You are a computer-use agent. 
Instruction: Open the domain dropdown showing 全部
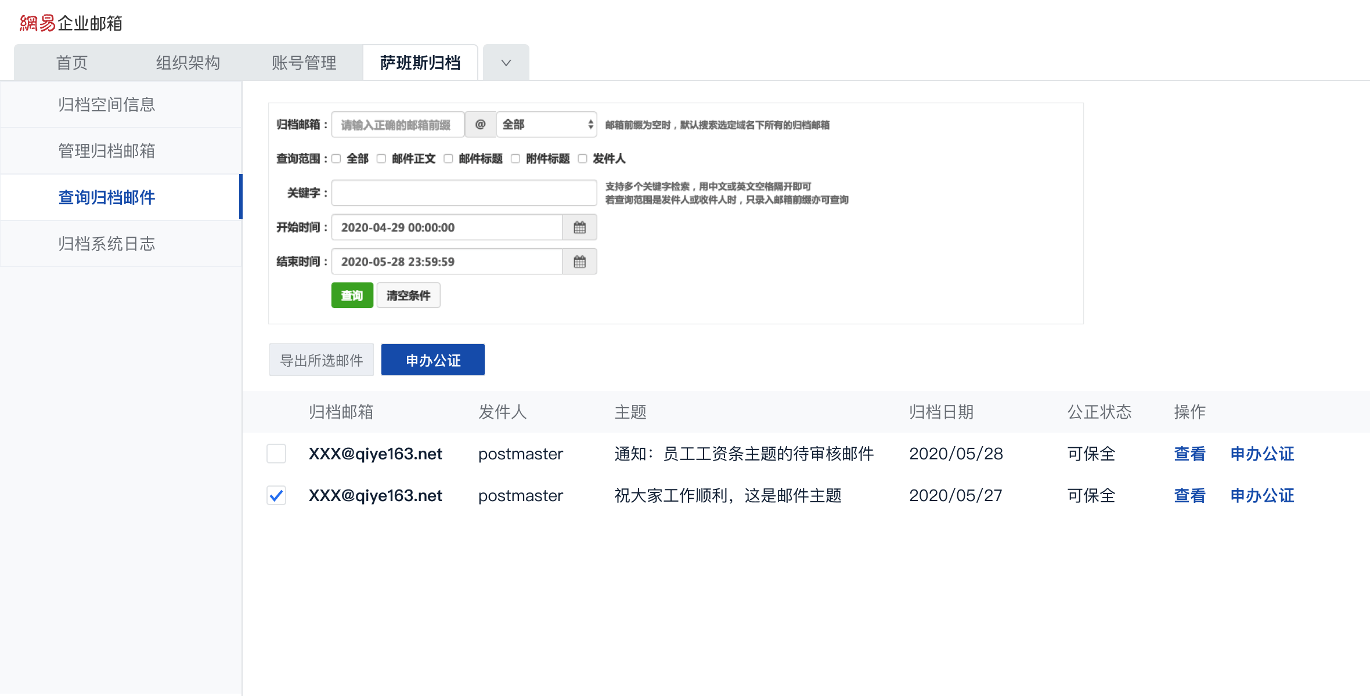(546, 124)
